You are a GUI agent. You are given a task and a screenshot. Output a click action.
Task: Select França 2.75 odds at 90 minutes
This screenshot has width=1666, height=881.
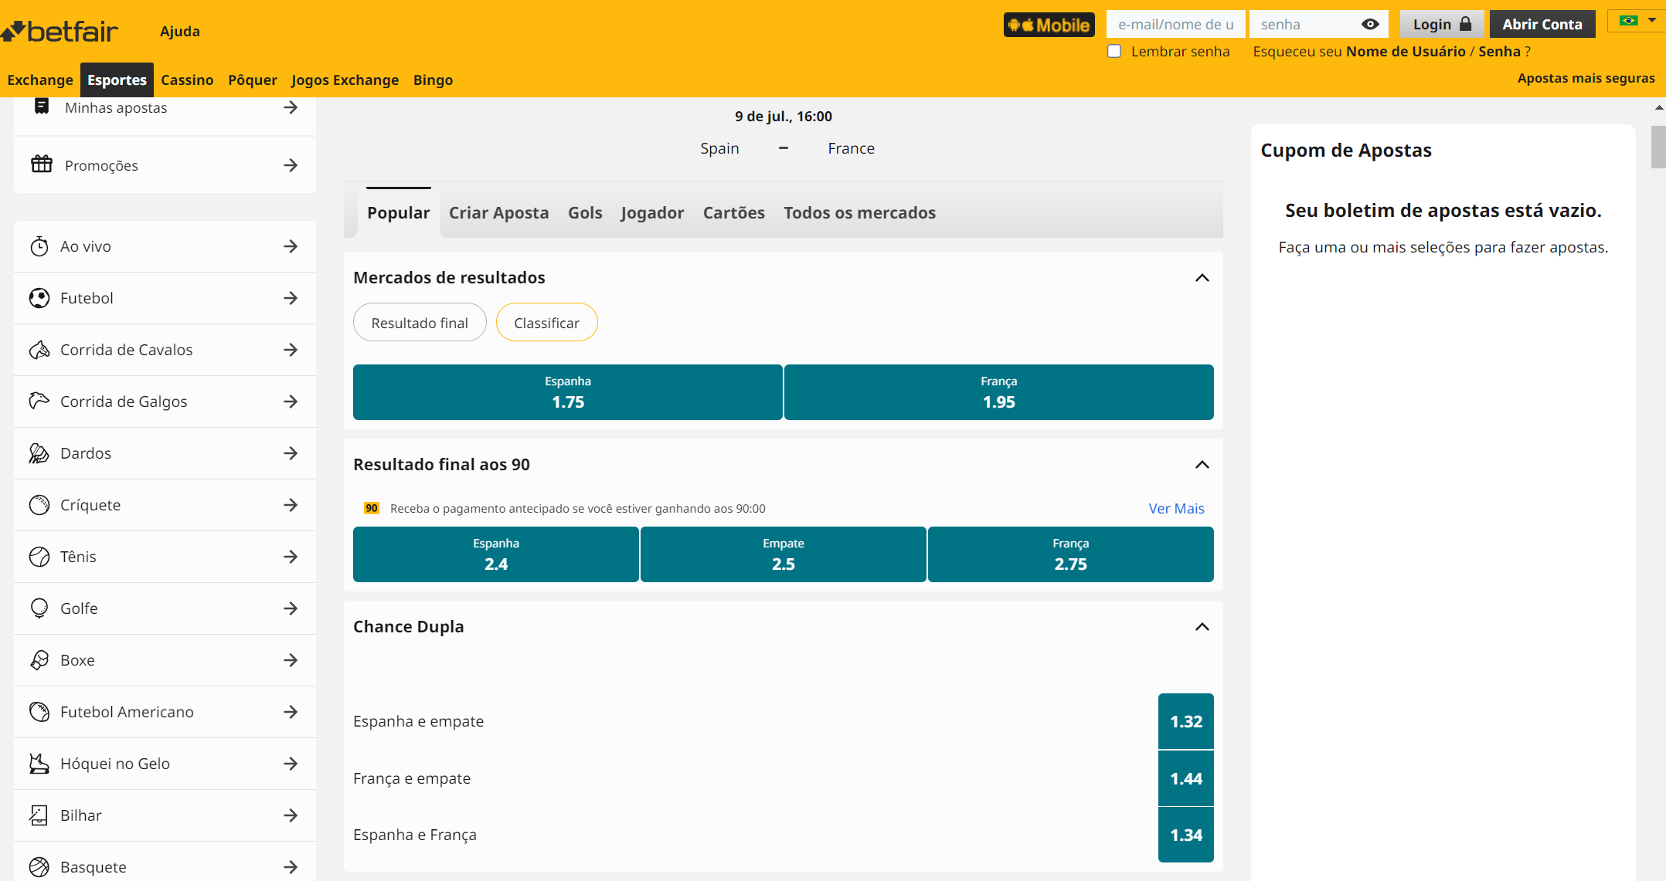(1071, 554)
